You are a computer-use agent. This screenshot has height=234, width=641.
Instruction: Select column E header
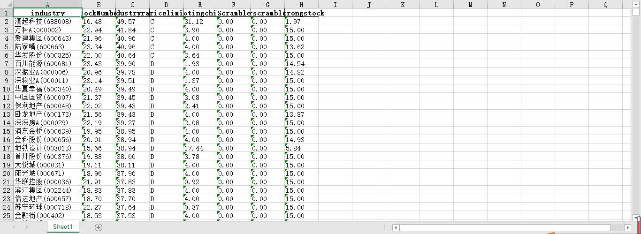(200, 4)
